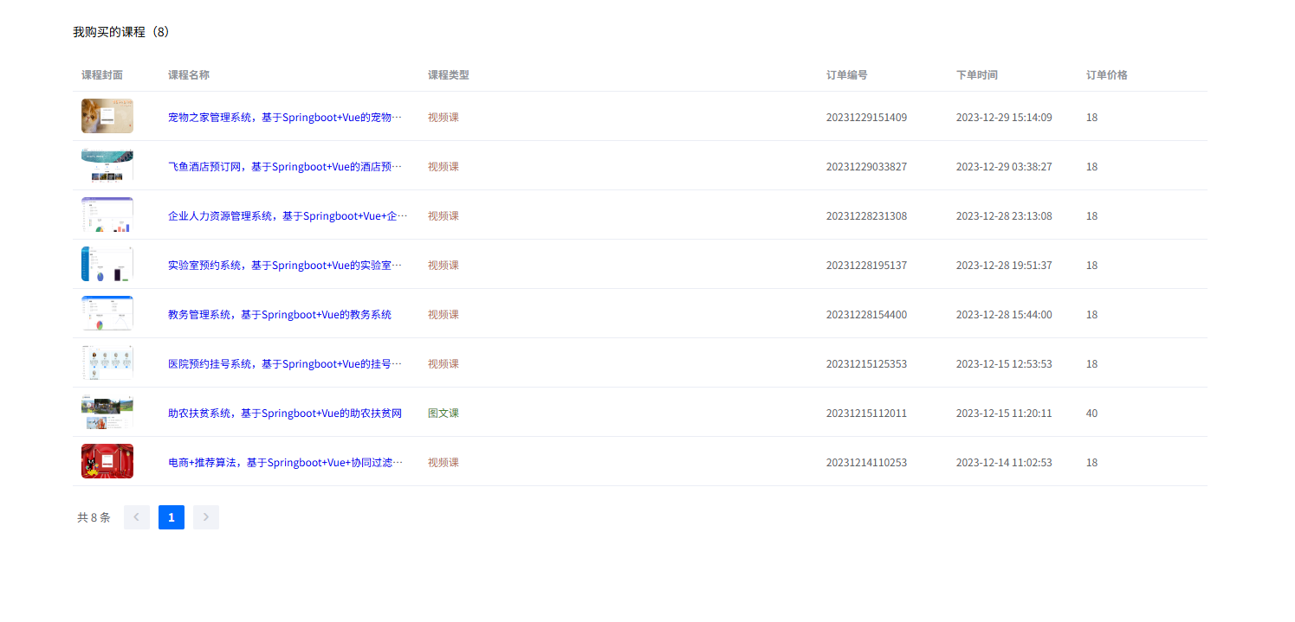
Task: Open the 医院预约挂号系统 course link
Action: (285, 363)
